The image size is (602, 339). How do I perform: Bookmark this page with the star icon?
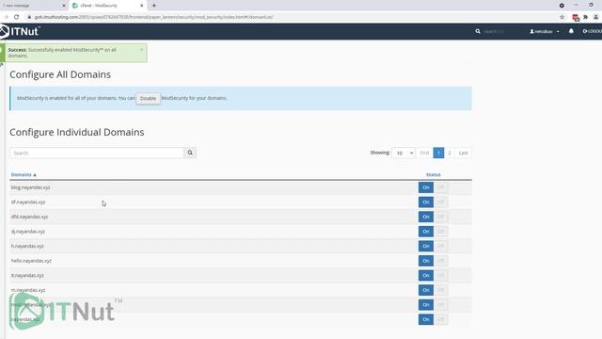[562, 17]
